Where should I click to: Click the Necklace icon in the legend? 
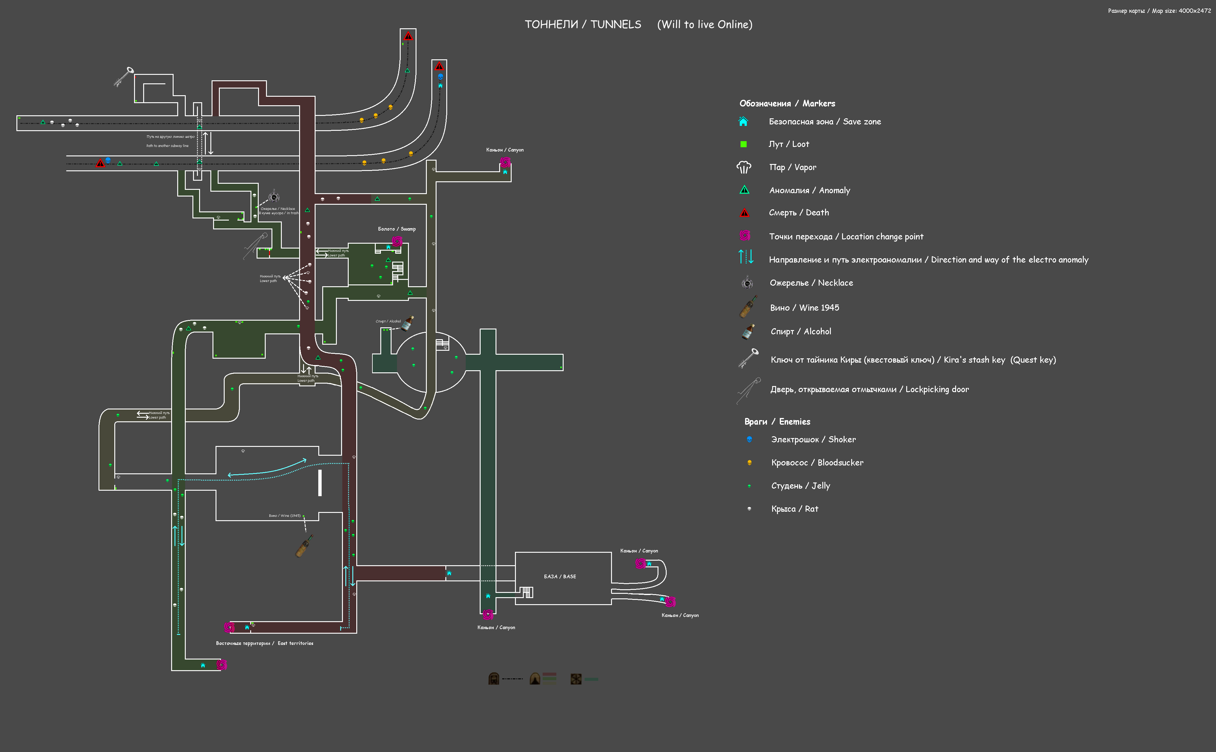pyautogui.click(x=747, y=283)
